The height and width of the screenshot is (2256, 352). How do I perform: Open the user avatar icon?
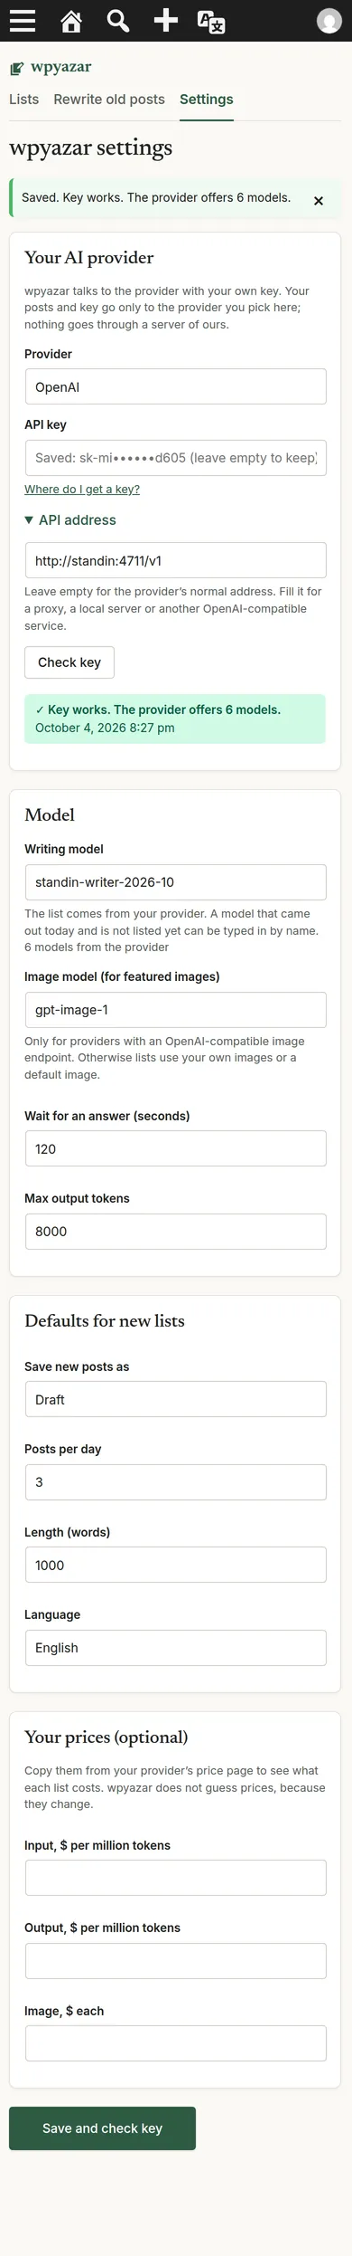(329, 21)
